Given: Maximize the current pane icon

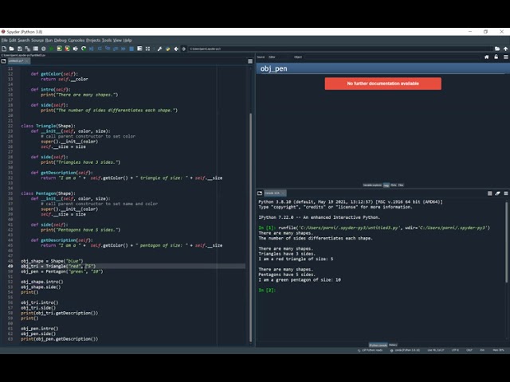Looking at the screenshot, I should coord(139,49).
